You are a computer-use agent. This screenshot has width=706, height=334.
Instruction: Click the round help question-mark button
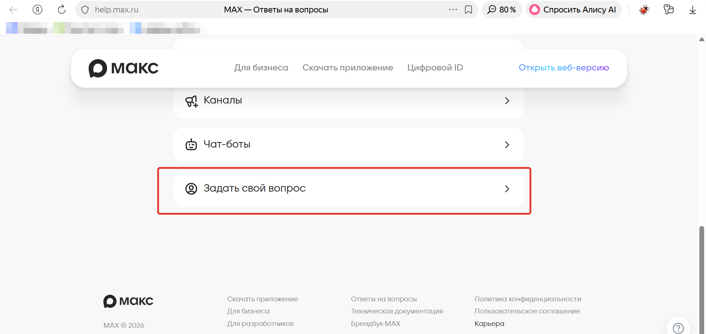point(678,327)
